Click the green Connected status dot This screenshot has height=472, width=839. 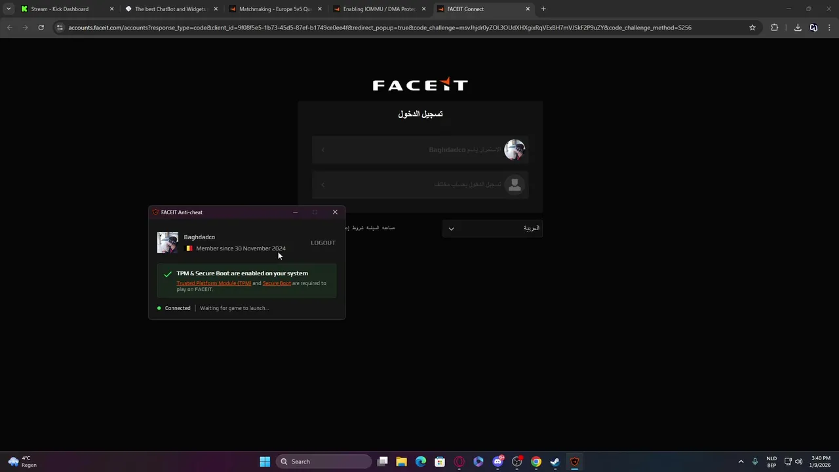pyautogui.click(x=159, y=308)
